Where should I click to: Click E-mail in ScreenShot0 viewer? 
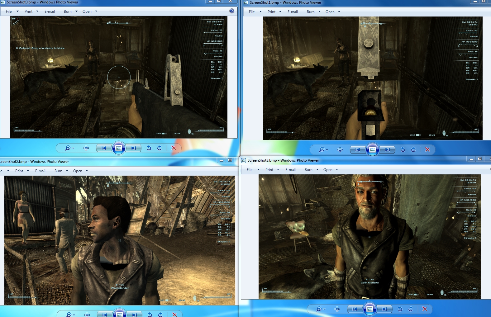point(50,12)
